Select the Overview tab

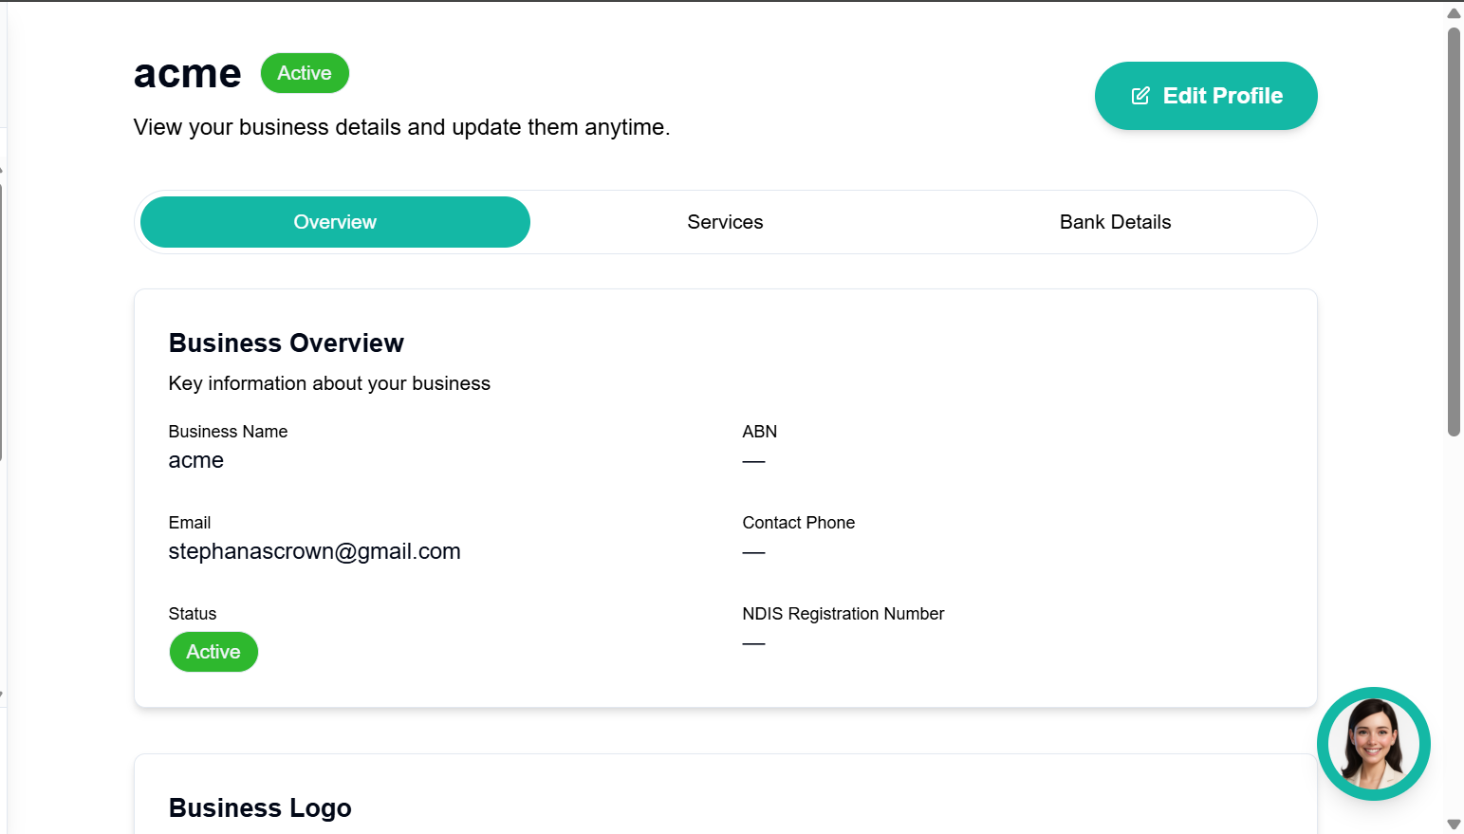[334, 221]
